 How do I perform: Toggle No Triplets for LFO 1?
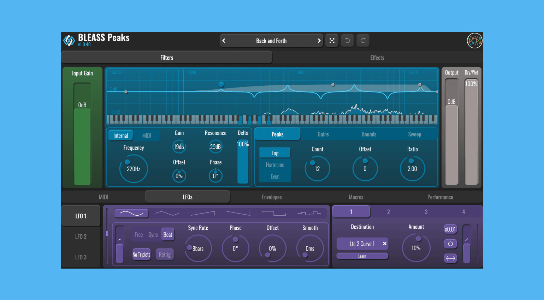[141, 254]
